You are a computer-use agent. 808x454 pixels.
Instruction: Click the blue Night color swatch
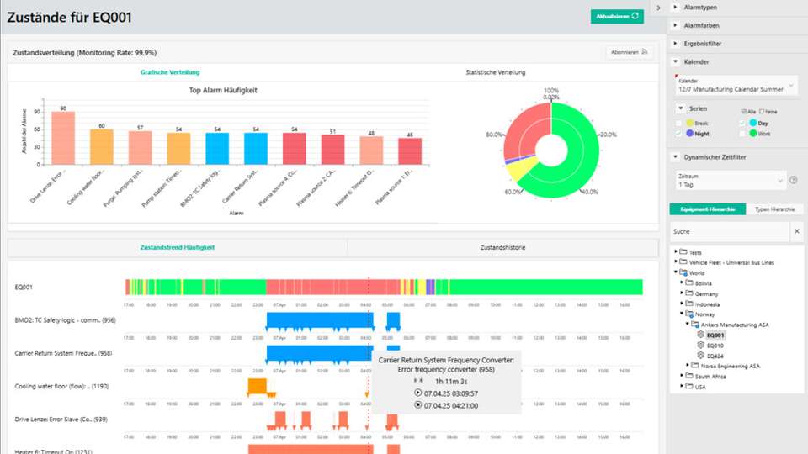pyautogui.click(x=689, y=134)
